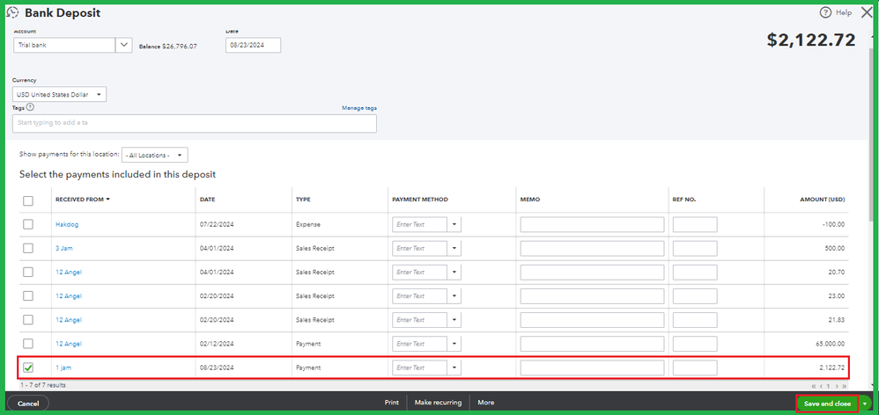Click the Date column header
This screenshot has height=415, width=879.
point(207,200)
